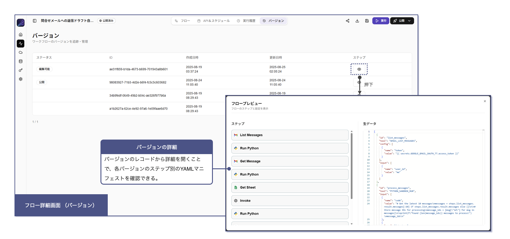This screenshot has height=239, width=510.
Task: Click the share icon in the top bar
Action: pos(348,21)
